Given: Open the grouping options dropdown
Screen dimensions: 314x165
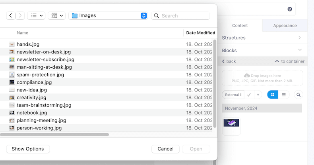Looking at the screenshot, I should 57,15.
